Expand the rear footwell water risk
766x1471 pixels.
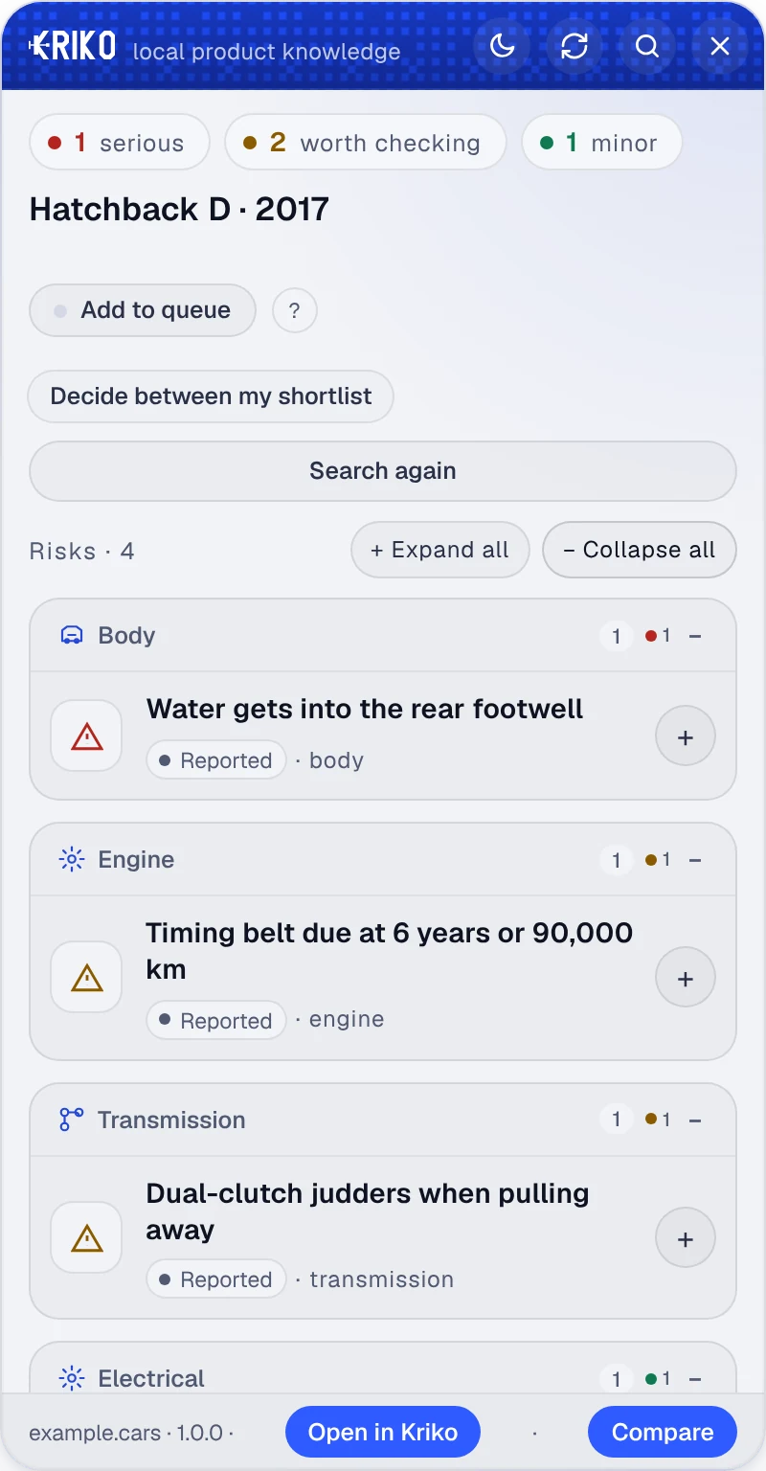point(686,736)
